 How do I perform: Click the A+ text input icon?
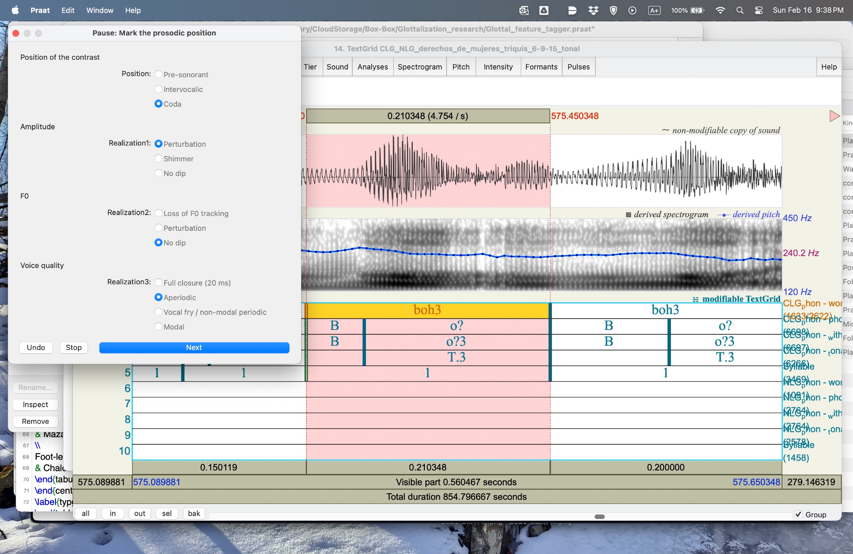click(654, 10)
